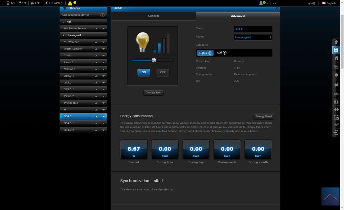Screen dimensions: 344x210
Task: Click the save disk icon in sidebar
Action: point(336,50)
